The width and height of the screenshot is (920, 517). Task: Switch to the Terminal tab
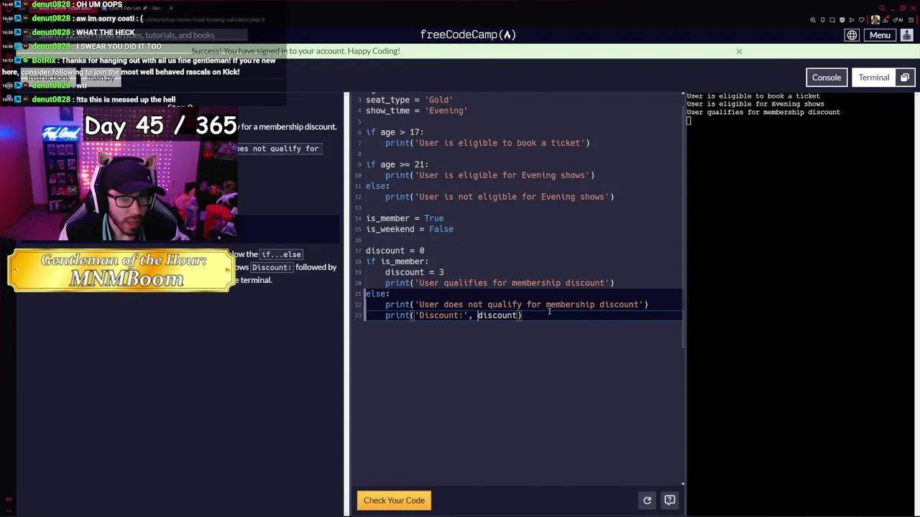click(x=873, y=78)
